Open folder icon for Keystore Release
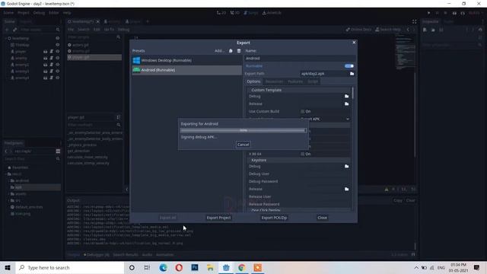487x274 pixels. point(347,189)
